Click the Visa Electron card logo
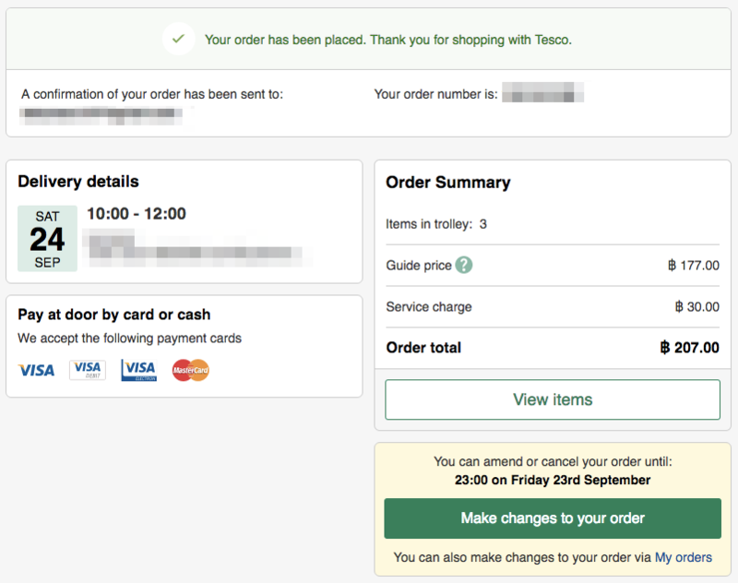Screen dimensions: 738x583 point(139,370)
